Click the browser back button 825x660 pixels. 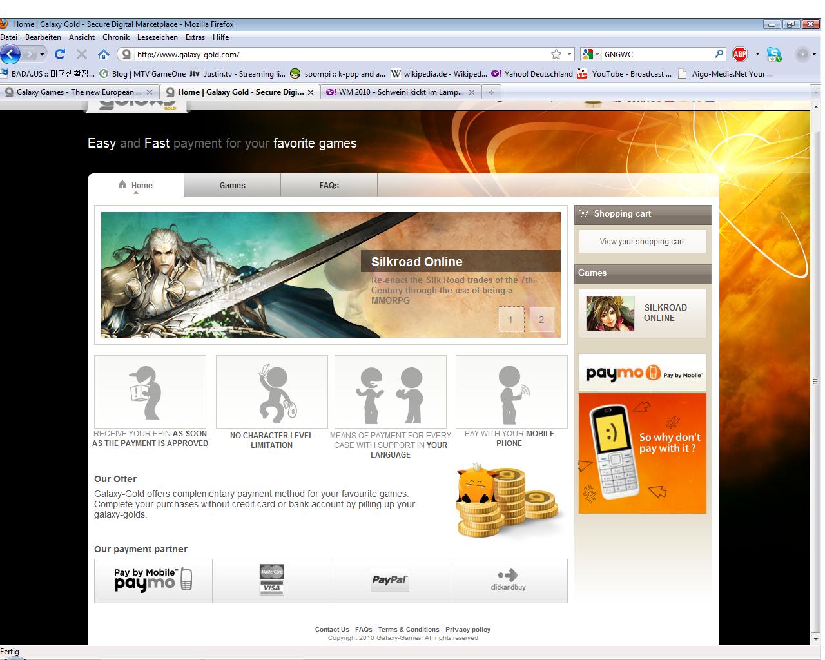click(11, 55)
